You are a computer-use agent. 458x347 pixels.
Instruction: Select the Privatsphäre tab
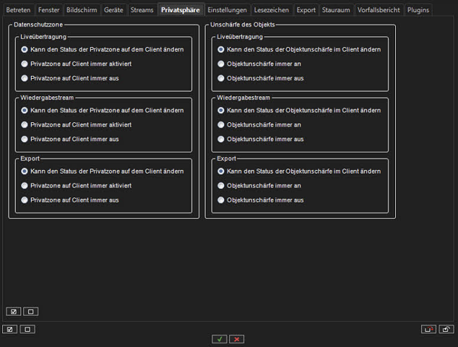(x=181, y=10)
